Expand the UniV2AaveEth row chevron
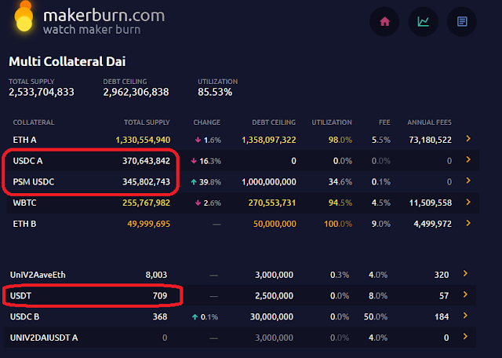 (x=465, y=273)
